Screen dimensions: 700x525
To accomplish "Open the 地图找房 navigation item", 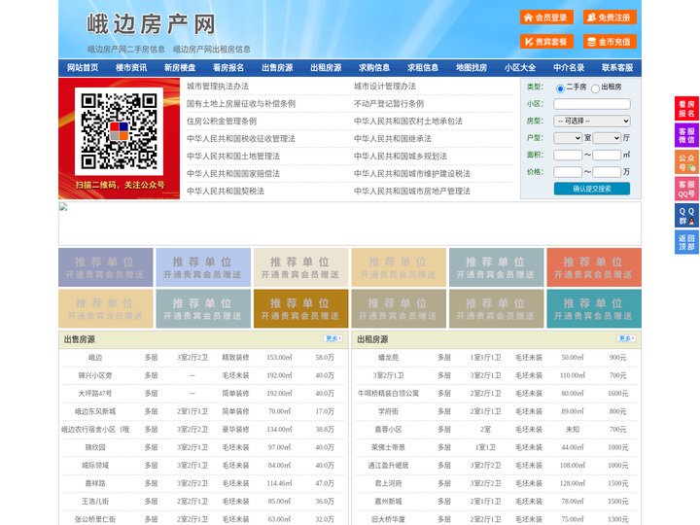I will click(x=472, y=68).
